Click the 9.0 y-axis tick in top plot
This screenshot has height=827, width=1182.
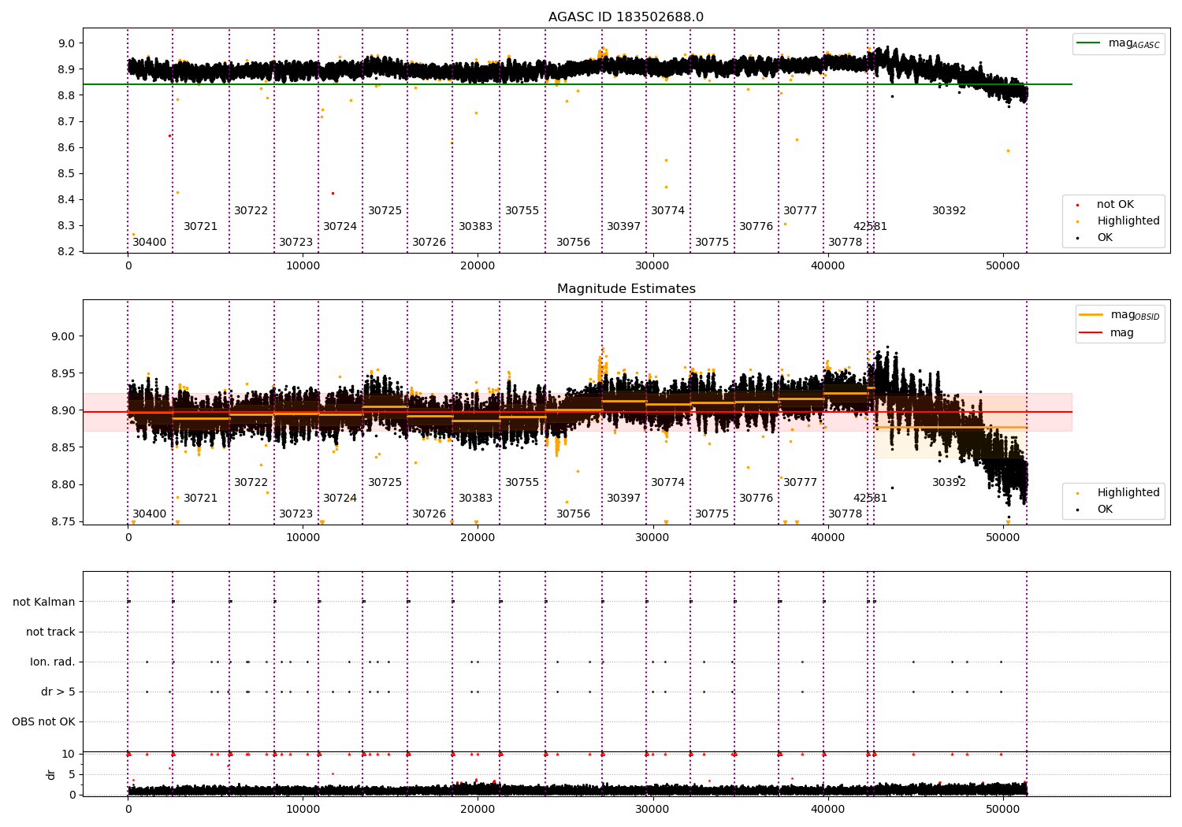tap(68, 44)
